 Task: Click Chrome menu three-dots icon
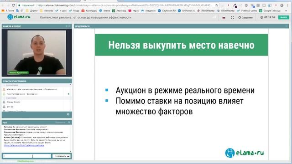pos(287,5)
